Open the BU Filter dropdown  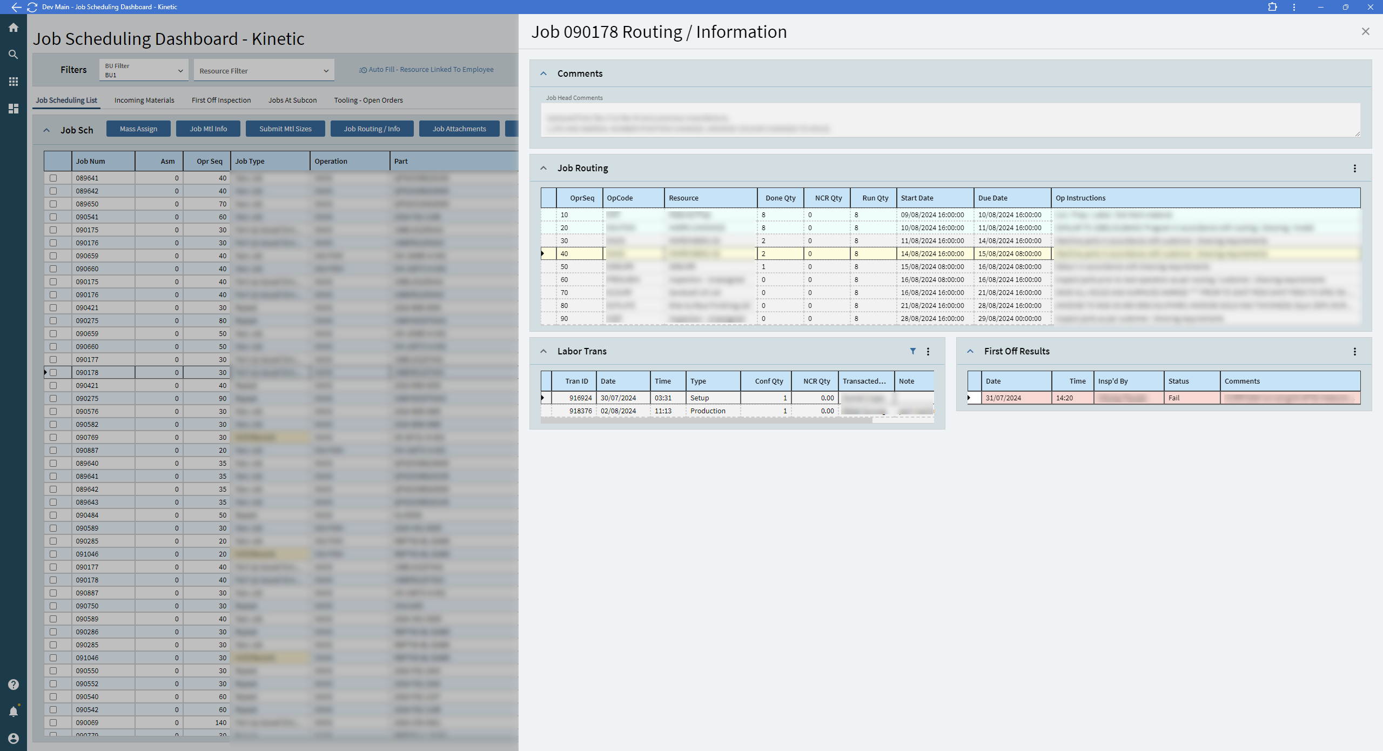point(144,70)
